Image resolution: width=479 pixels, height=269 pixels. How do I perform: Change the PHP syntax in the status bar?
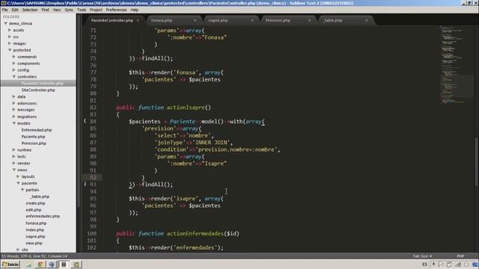pos(460,256)
